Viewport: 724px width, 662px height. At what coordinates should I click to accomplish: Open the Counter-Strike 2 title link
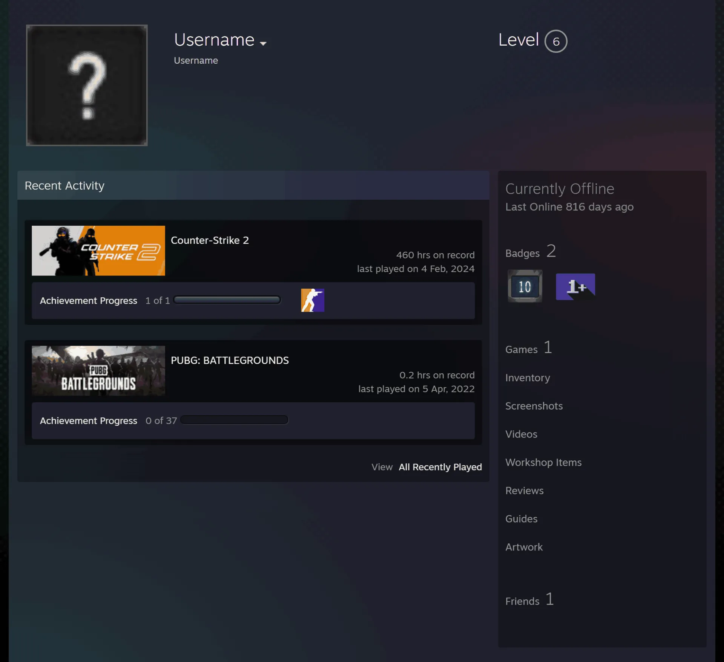210,240
